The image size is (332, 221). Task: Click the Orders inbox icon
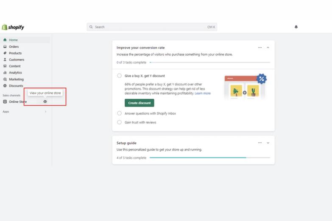[5, 46]
